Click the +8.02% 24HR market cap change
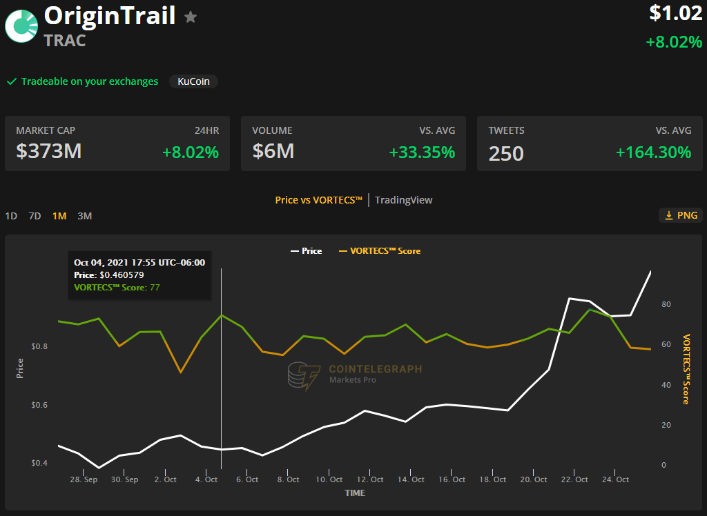The image size is (707, 516). 191,152
